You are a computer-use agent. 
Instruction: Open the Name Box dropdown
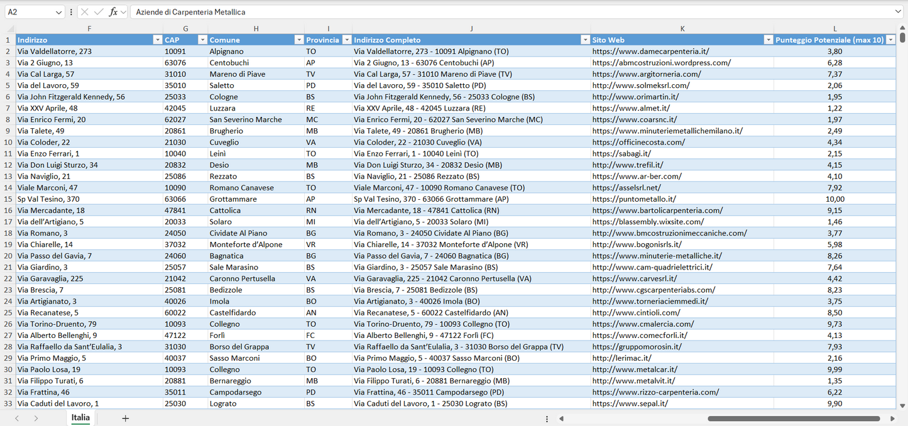pos(59,11)
